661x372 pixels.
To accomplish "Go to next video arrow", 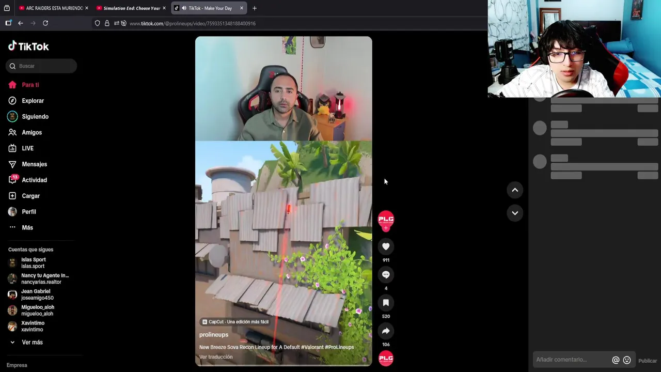I will pyautogui.click(x=515, y=213).
